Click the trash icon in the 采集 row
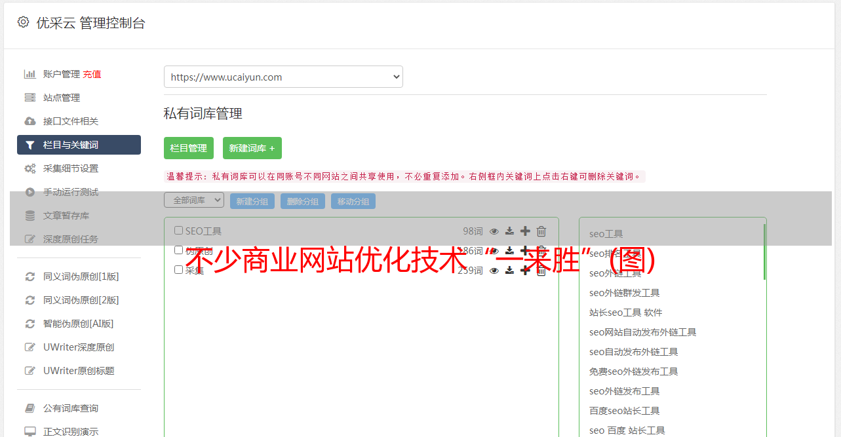 541,271
